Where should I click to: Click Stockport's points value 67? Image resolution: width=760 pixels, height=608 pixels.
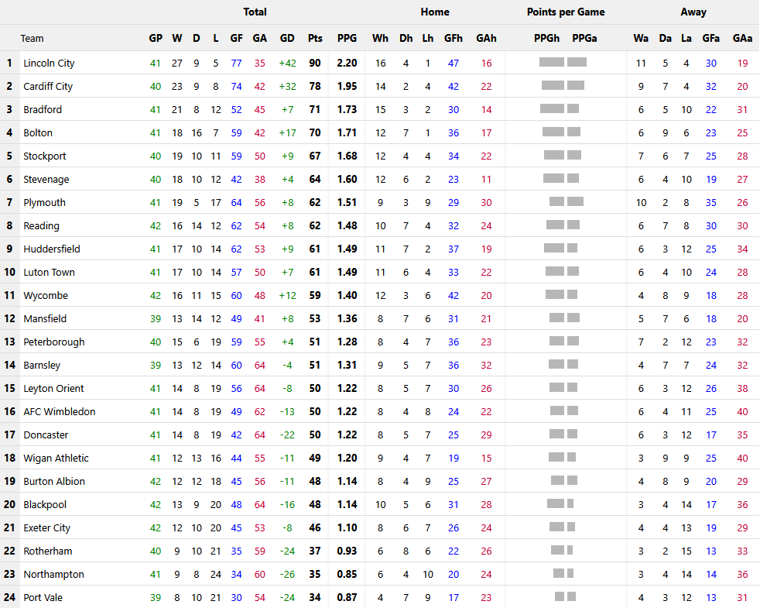[315, 156]
